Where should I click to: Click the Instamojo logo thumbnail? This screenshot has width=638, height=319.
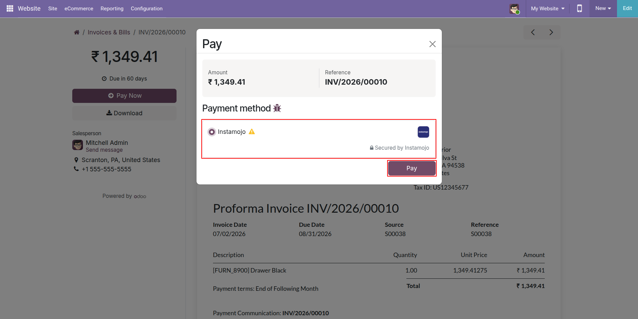coord(423,132)
